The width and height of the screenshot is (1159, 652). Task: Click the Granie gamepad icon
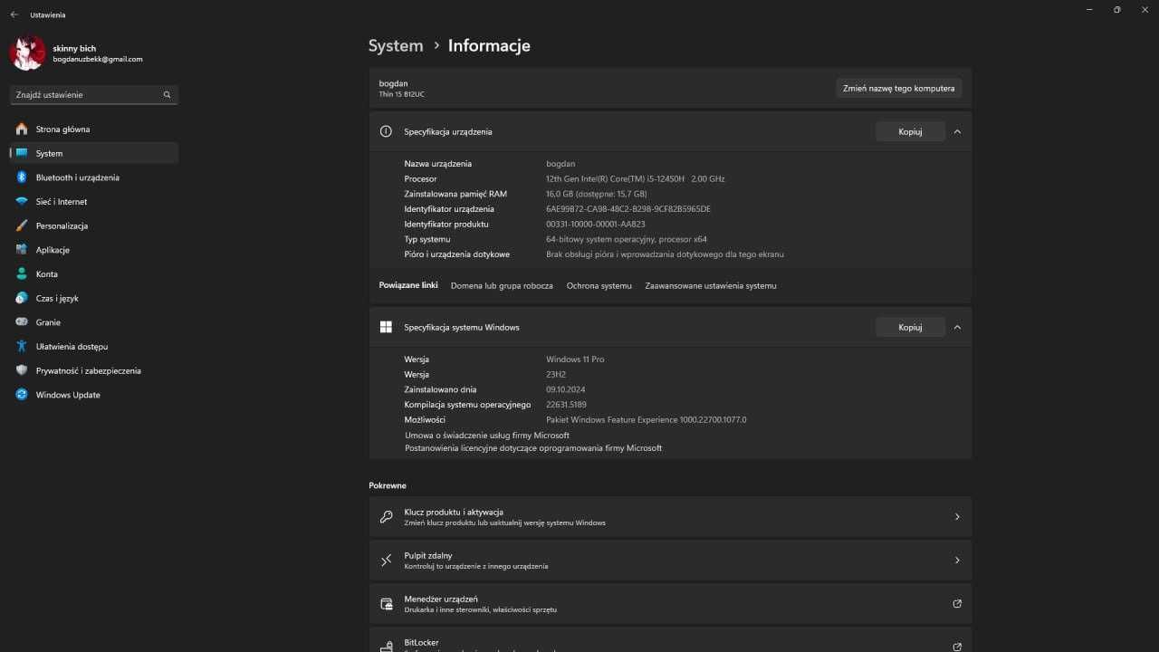pos(22,322)
